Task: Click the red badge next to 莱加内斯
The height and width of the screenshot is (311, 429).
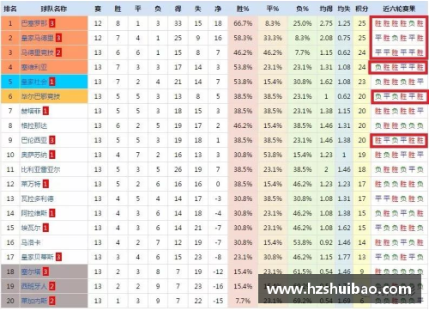Action: coord(51,301)
